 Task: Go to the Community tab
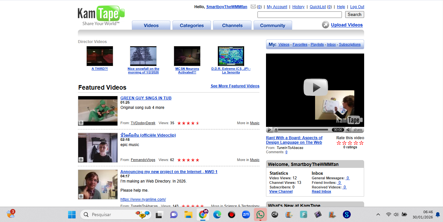tap(273, 25)
